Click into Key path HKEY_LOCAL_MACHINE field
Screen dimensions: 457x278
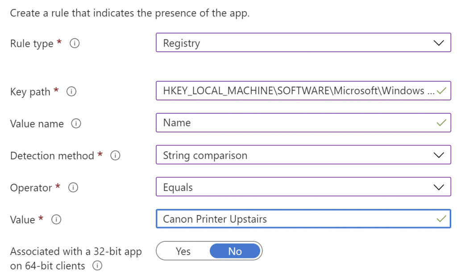[303, 91]
